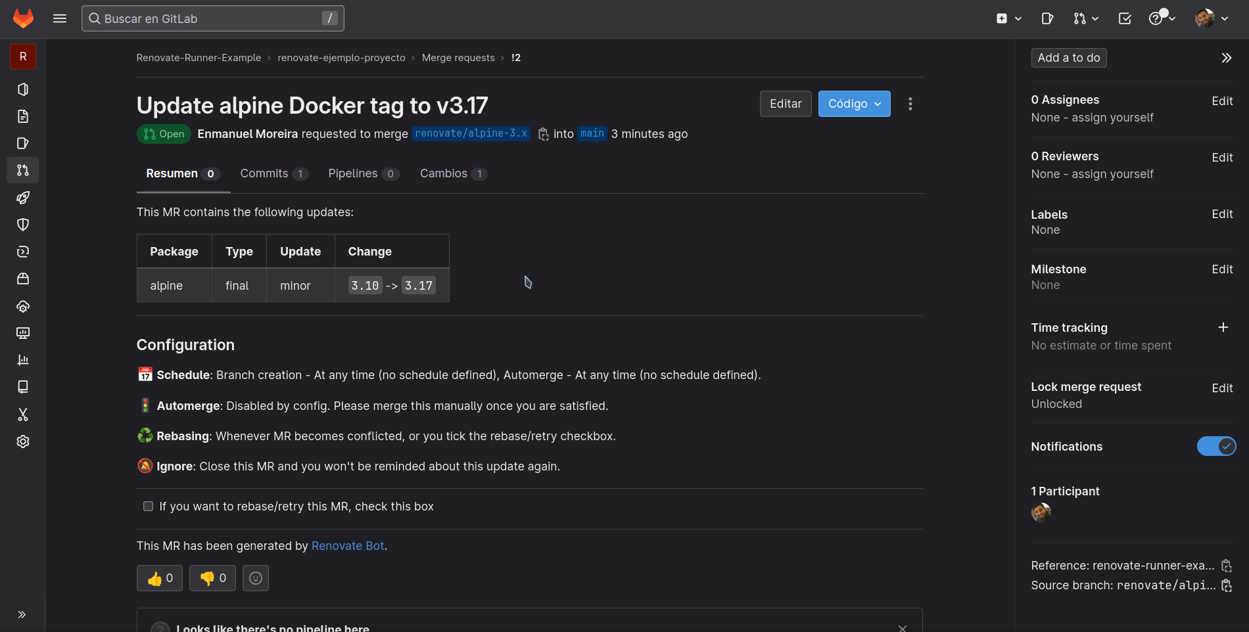Open Security shield sidebar icon
The image size is (1249, 632).
23,225
